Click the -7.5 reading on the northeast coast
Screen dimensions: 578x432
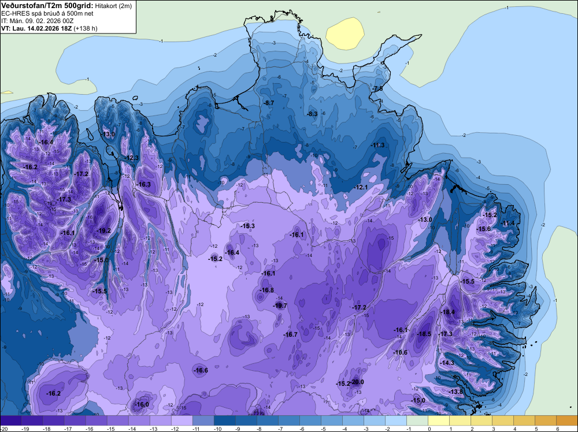(377, 88)
